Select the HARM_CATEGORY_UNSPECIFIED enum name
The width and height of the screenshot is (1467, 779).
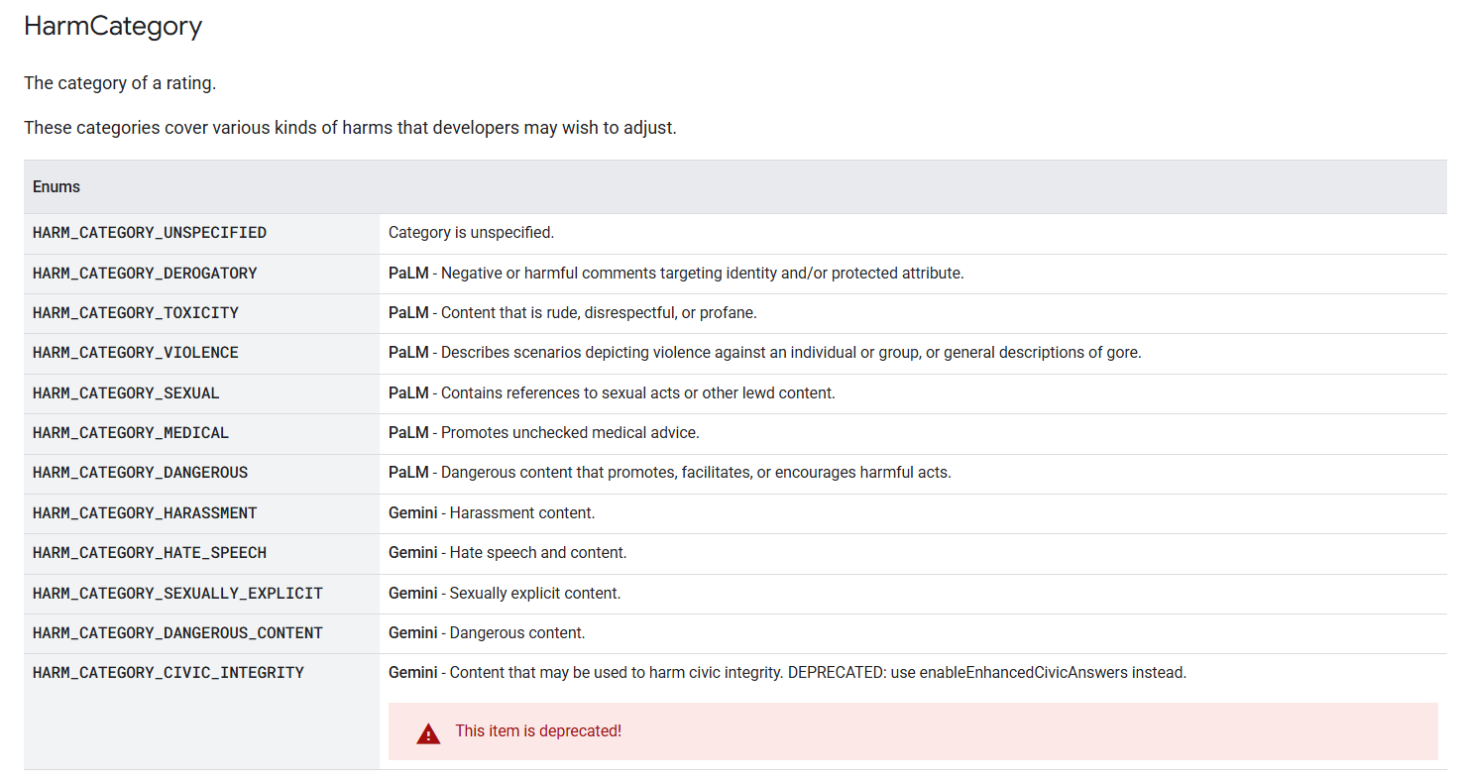(150, 233)
